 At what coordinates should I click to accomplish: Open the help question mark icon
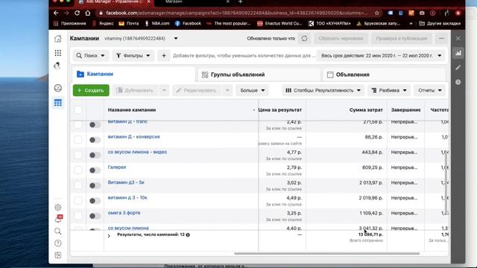coord(58,243)
